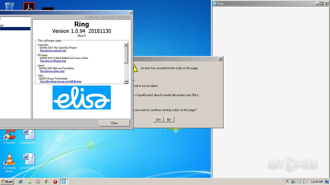Show hidden tray icons arrow
Screen dimensions: 330x185
pos(287,182)
